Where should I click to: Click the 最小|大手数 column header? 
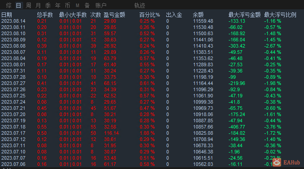coord(73,15)
